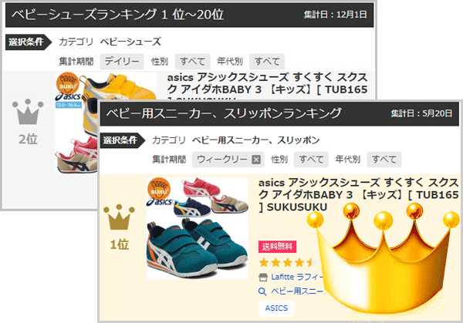Screen dimensions: 463x323
Task: Click the ASICS brand tag button
Action: click(276, 308)
